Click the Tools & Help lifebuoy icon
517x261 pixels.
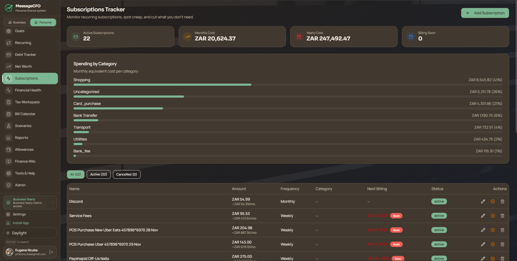point(9,173)
